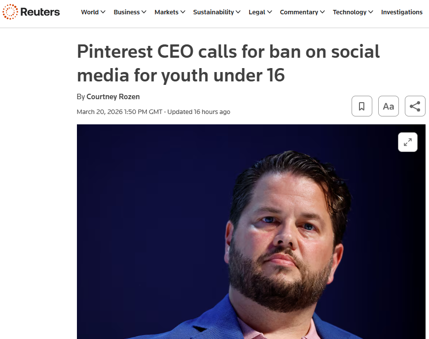Click the article date March 20, 2026

(x=119, y=112)
